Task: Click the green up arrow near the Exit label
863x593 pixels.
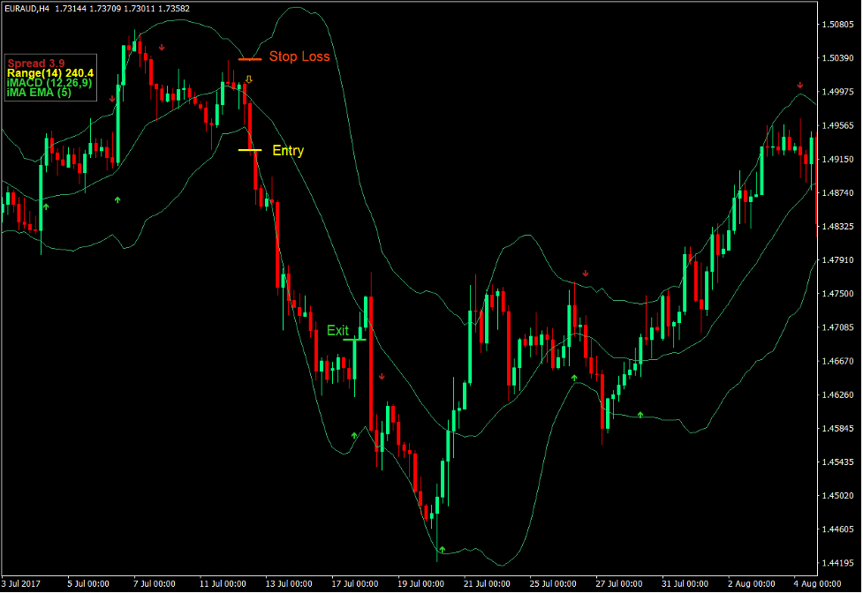Action: coord(354,434)
